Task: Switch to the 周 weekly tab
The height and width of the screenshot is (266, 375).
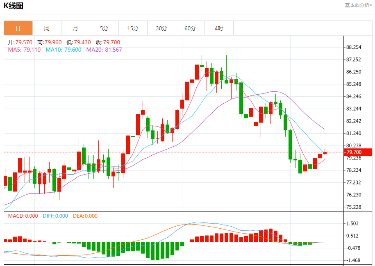Action: 47,28
